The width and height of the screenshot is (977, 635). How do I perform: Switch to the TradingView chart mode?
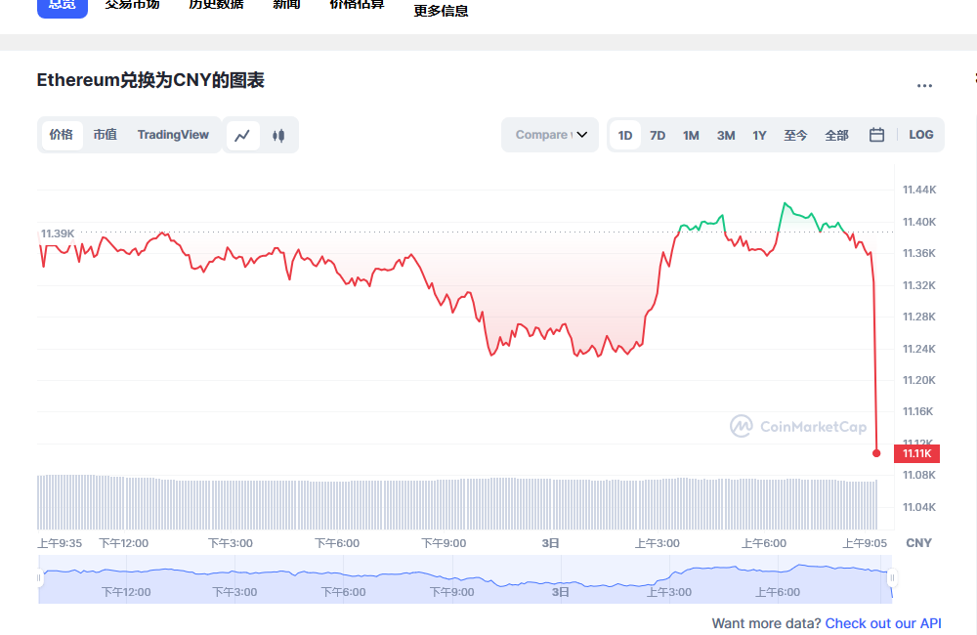coord(173,135)
